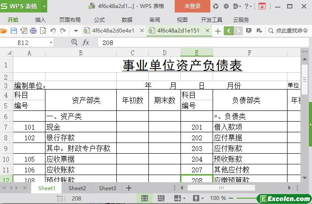The image size is (312, 204).
Task: Close the 4f6c48a2d1e151 document tab
Action: [207, 31]
